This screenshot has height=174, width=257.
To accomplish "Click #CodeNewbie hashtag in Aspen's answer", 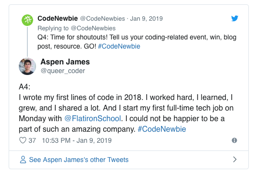I will [162, 129].
